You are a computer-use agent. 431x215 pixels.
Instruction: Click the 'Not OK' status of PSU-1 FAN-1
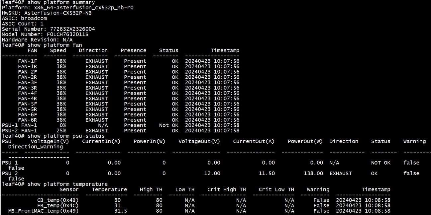click(169, 125)
